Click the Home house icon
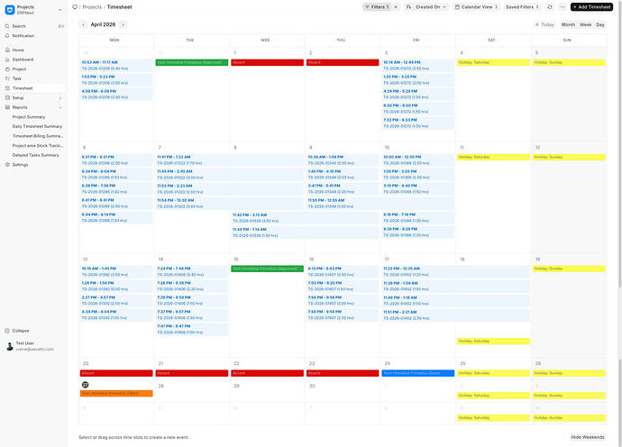622x447 pixels. 7,50
